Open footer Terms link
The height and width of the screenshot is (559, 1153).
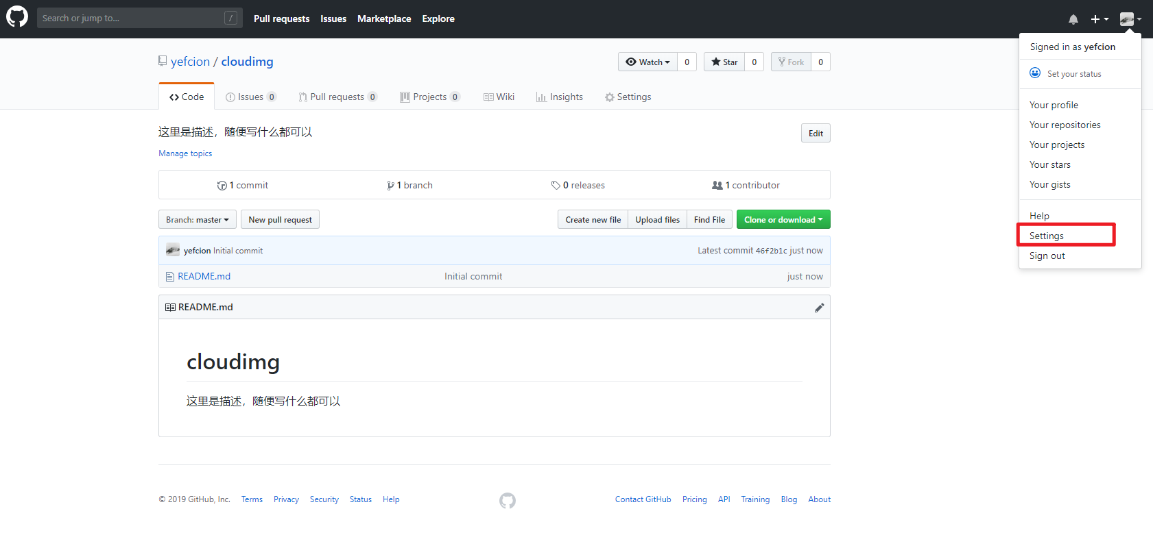point(252,499)
